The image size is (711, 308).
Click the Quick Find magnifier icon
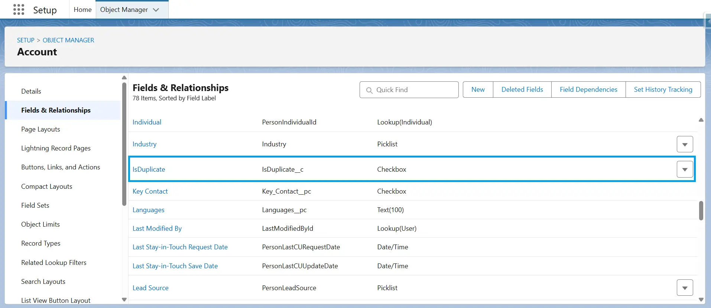[x=369, y=90]
